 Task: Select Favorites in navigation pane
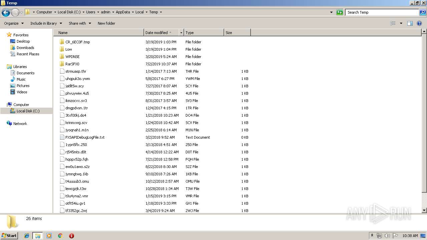[21, 35]
